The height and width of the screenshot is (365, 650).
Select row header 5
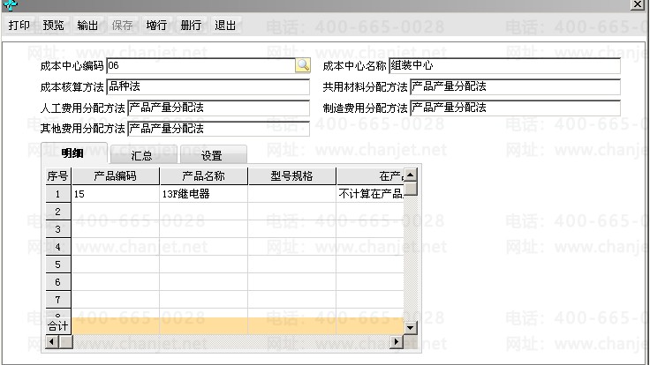[57, 264]
